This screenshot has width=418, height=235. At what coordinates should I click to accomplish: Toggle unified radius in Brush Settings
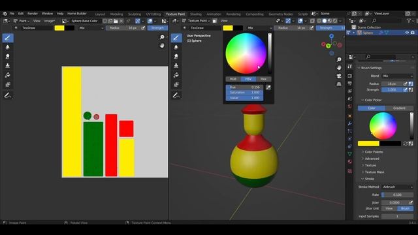point(411,84)
